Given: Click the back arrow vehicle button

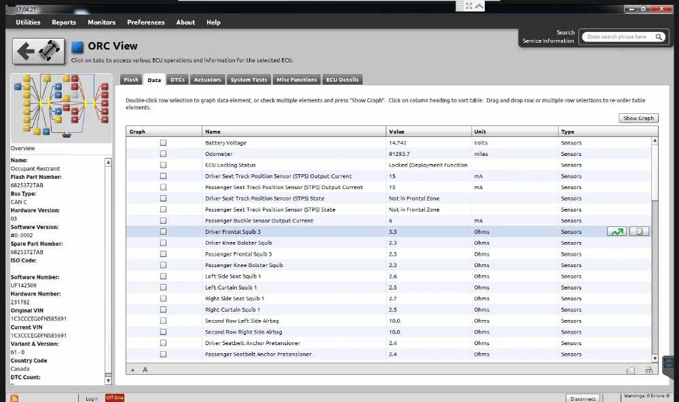Looking at the screenshot, I should click(39, 52).
